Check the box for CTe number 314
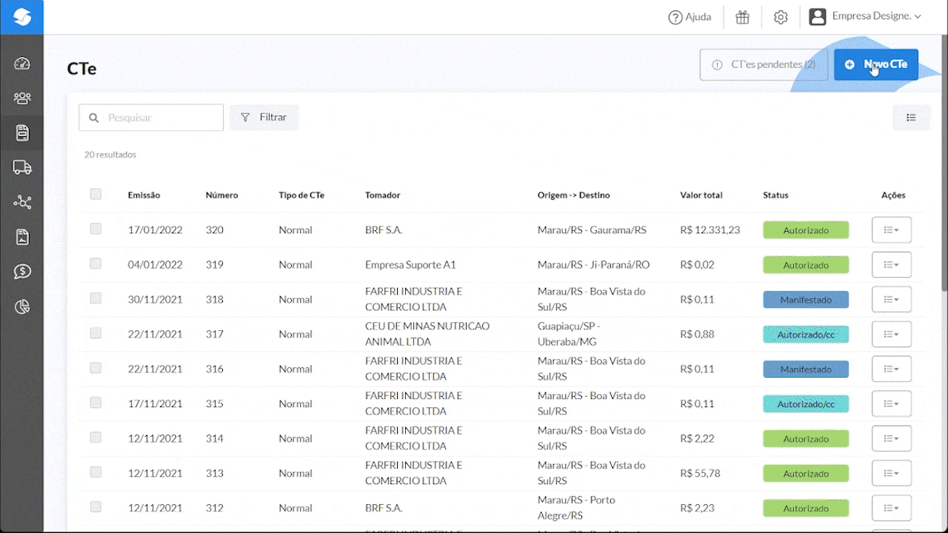The width and height of the screenshot is (948, 533). point(96,438)
